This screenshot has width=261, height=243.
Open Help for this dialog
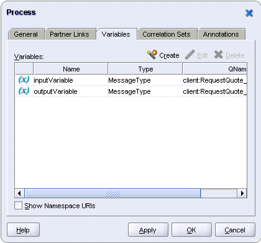(x=23, y=230)
